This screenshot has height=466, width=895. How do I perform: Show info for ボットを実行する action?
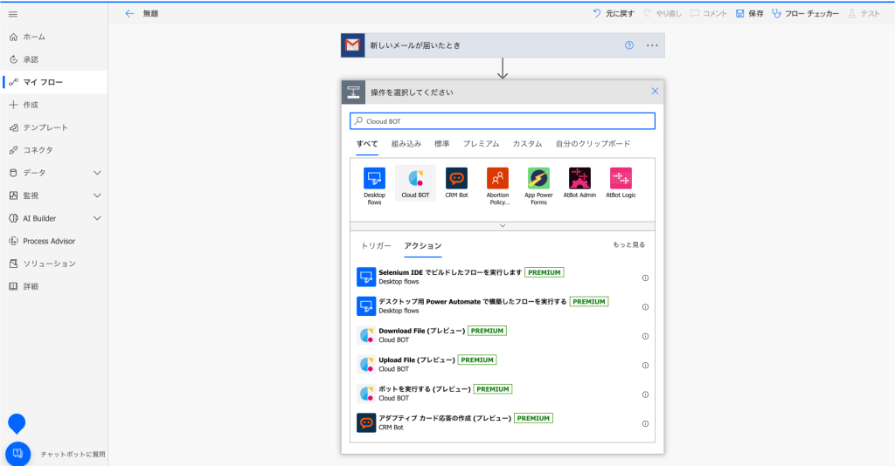coord(646,394)
